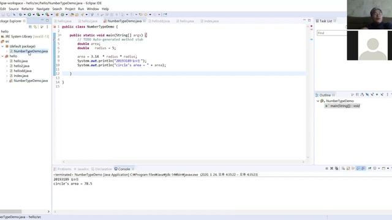Open the Source menu
The height and width of the screenshot is (220, 392).
pyautogui.click(x=13, y=9)
